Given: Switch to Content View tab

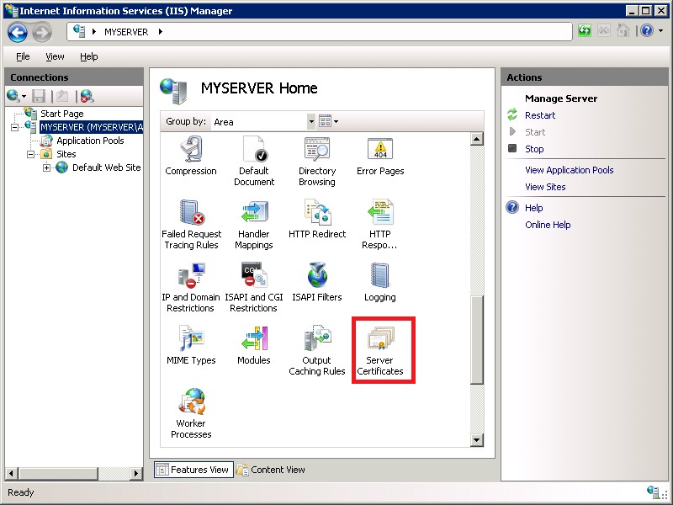Looking at the screenshot, I should coord(271,470).
